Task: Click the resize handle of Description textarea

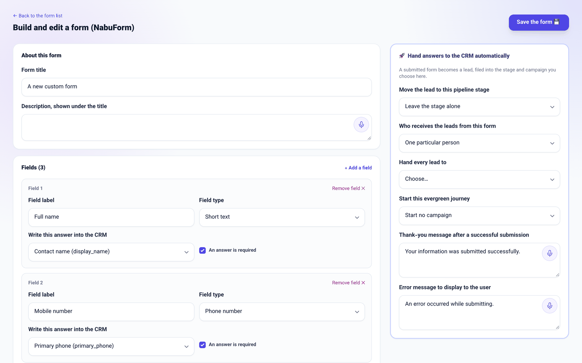Action: [x=369, y=138]
